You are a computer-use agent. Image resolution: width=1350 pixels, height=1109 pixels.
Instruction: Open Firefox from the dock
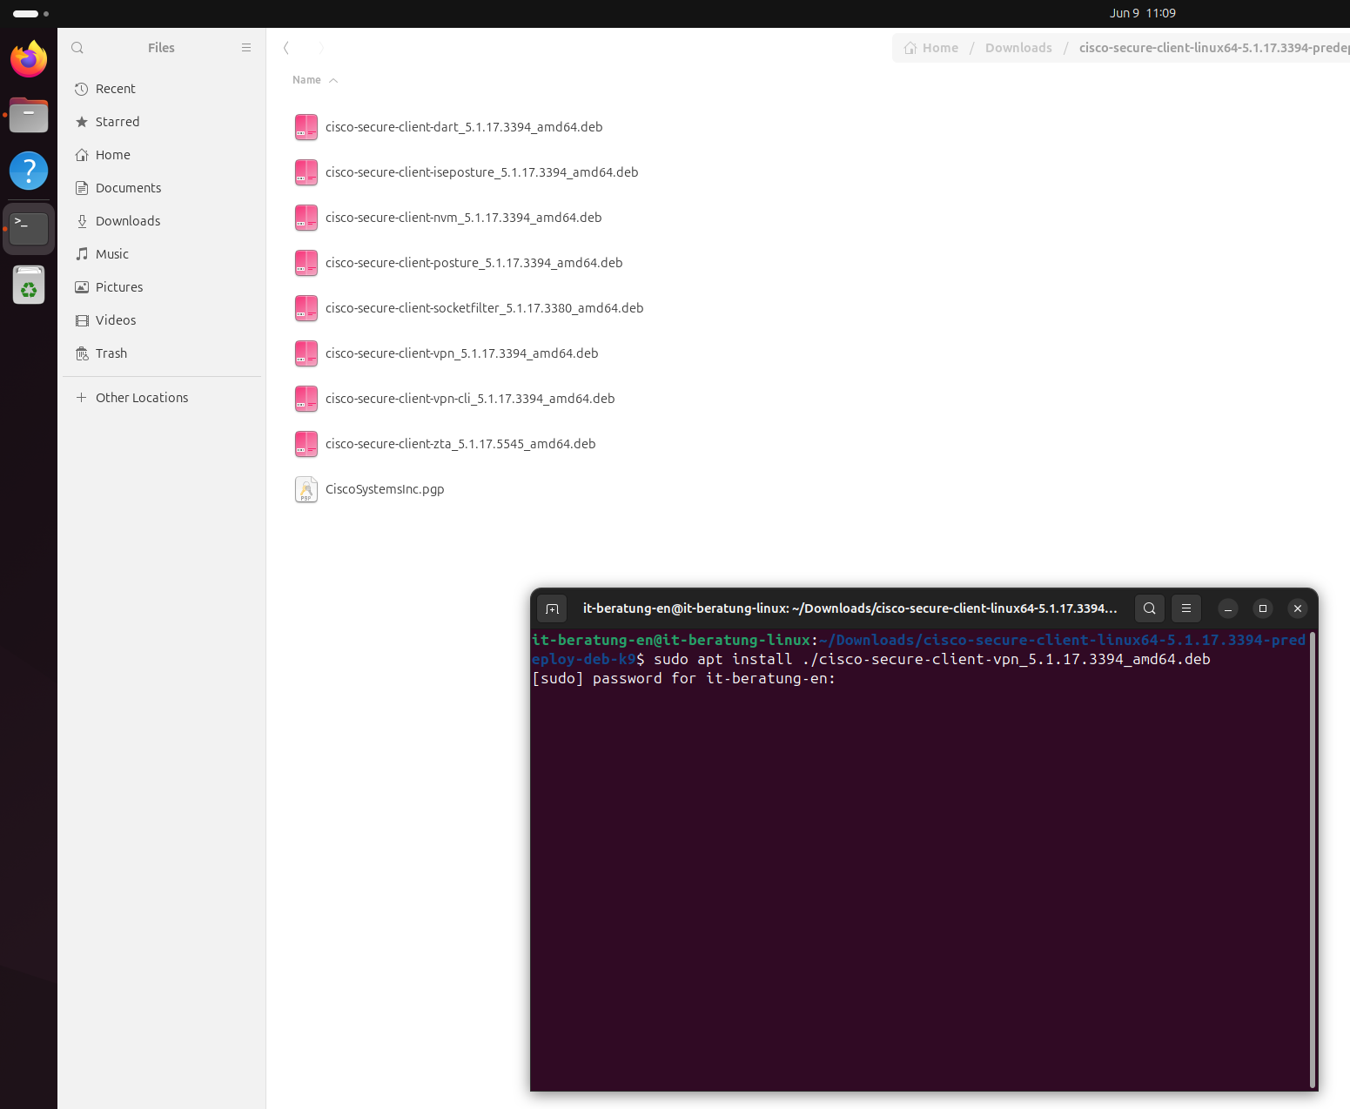pos(29,59)
